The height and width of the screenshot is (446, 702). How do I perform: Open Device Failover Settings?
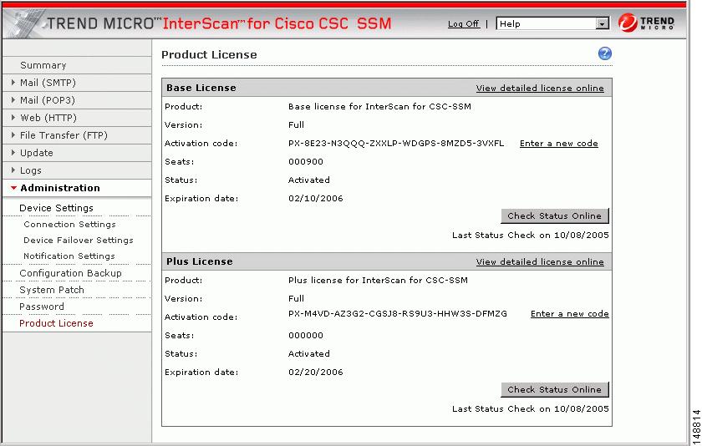click(x=79, y=241)
